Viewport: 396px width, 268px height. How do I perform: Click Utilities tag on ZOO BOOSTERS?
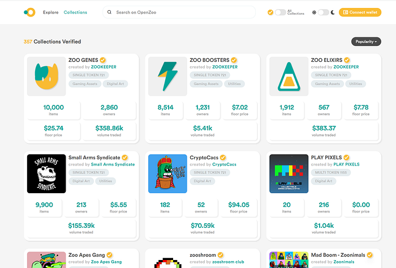(234, 84)
